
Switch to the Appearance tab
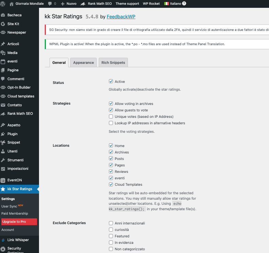(x=83, y=62)
